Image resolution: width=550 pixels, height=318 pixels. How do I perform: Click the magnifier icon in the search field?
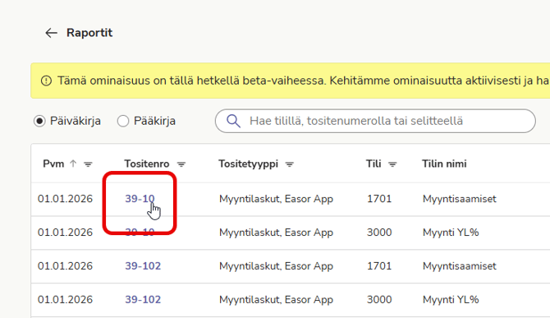pos(233,121)
